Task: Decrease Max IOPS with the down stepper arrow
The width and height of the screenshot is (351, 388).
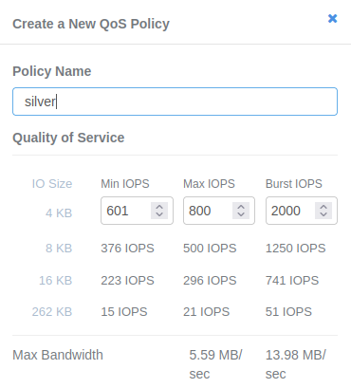Action: 241,214
